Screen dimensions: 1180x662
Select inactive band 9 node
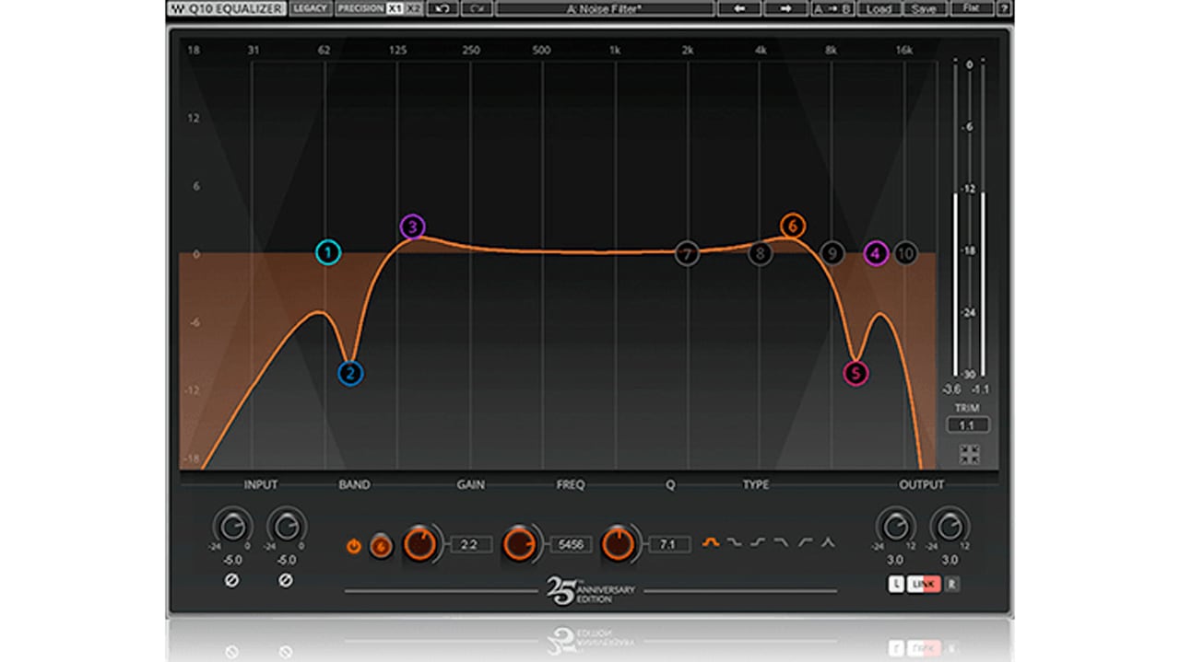click(x=832, y=253)
